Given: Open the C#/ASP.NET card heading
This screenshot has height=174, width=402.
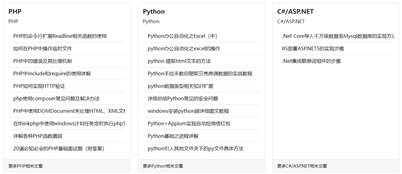Looking at the screenshot, I should (295, 12).
